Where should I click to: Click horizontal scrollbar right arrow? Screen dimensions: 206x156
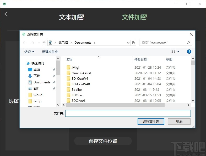[x=189, y=105]
